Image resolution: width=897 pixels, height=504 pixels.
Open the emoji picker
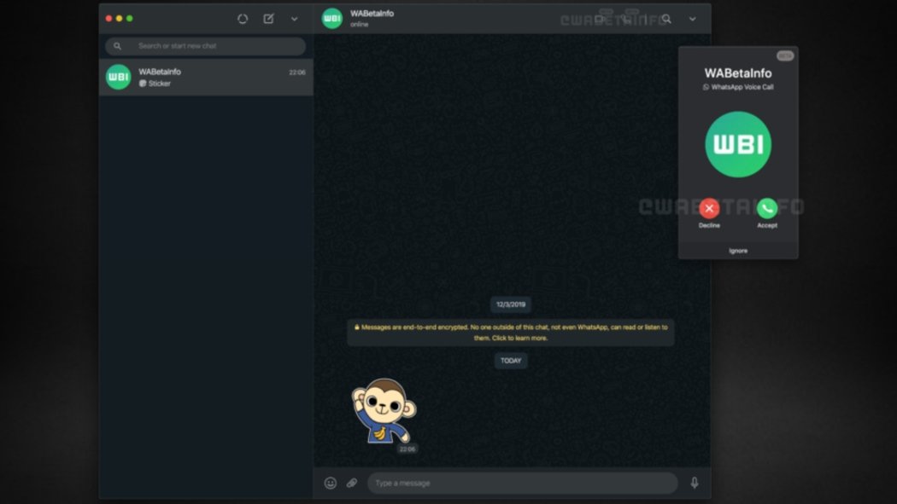pyautogui.click(x=330, y=483)
